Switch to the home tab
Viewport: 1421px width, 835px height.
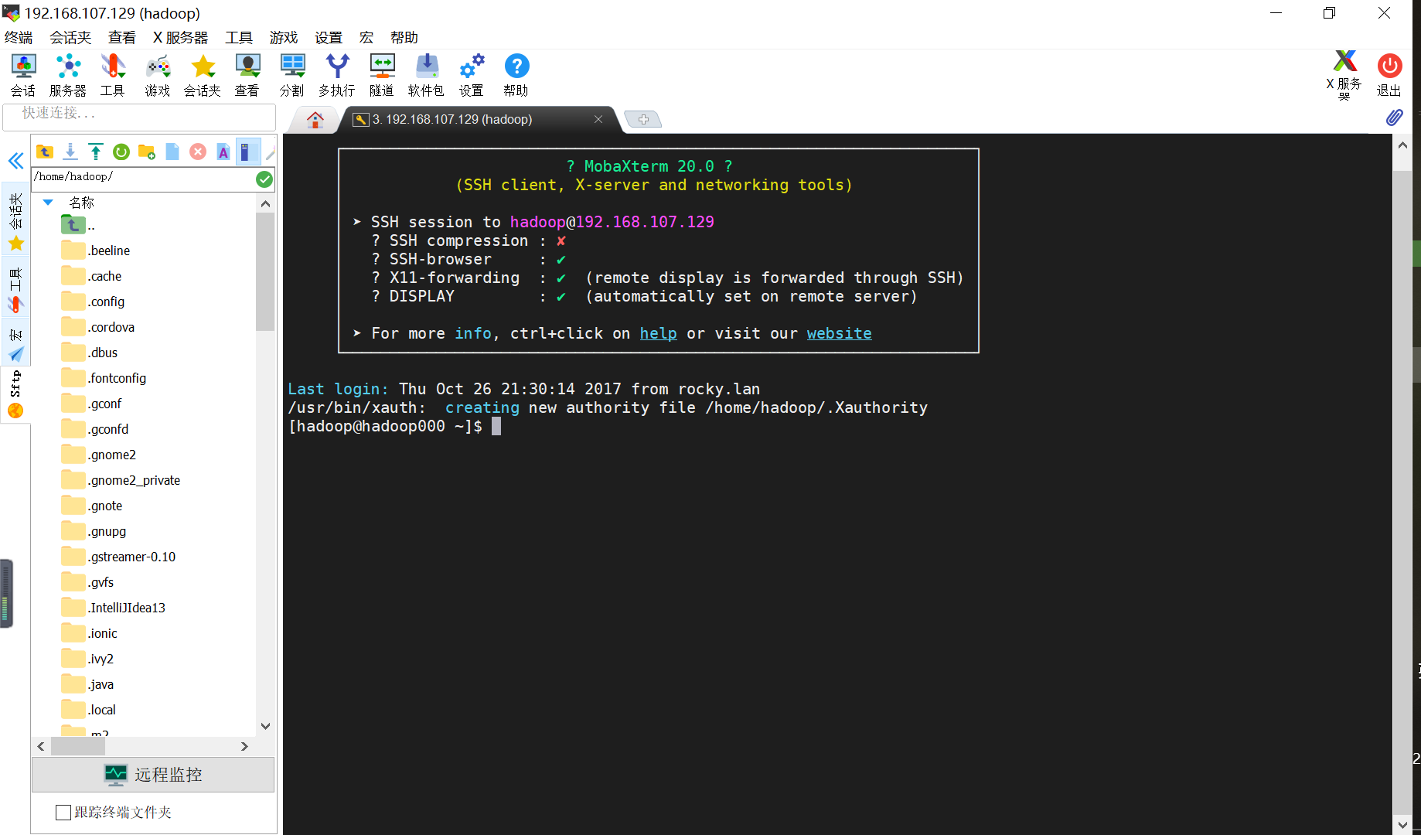(315, 120)
